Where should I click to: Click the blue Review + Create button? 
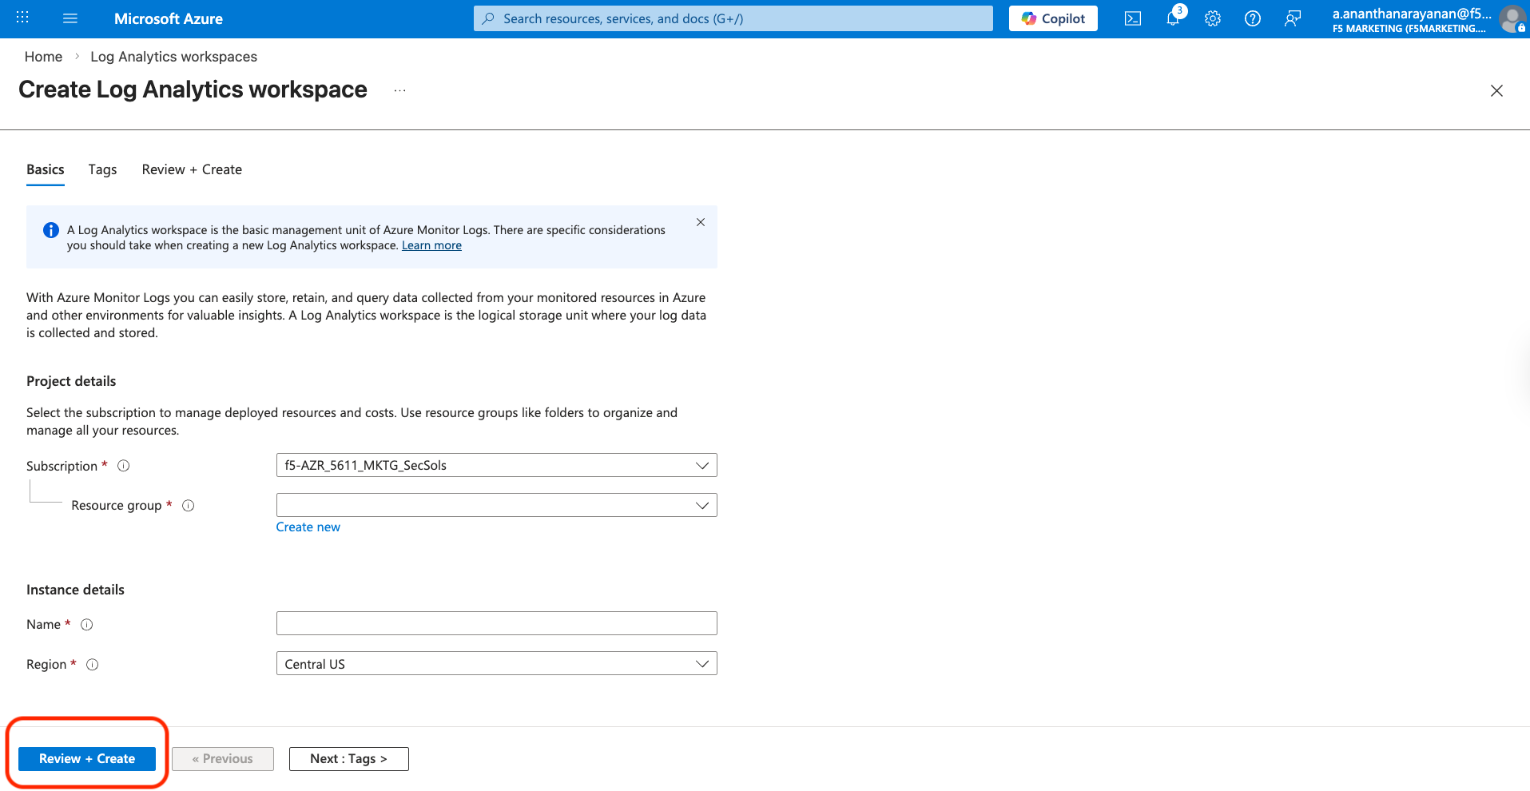pos(87,759)
